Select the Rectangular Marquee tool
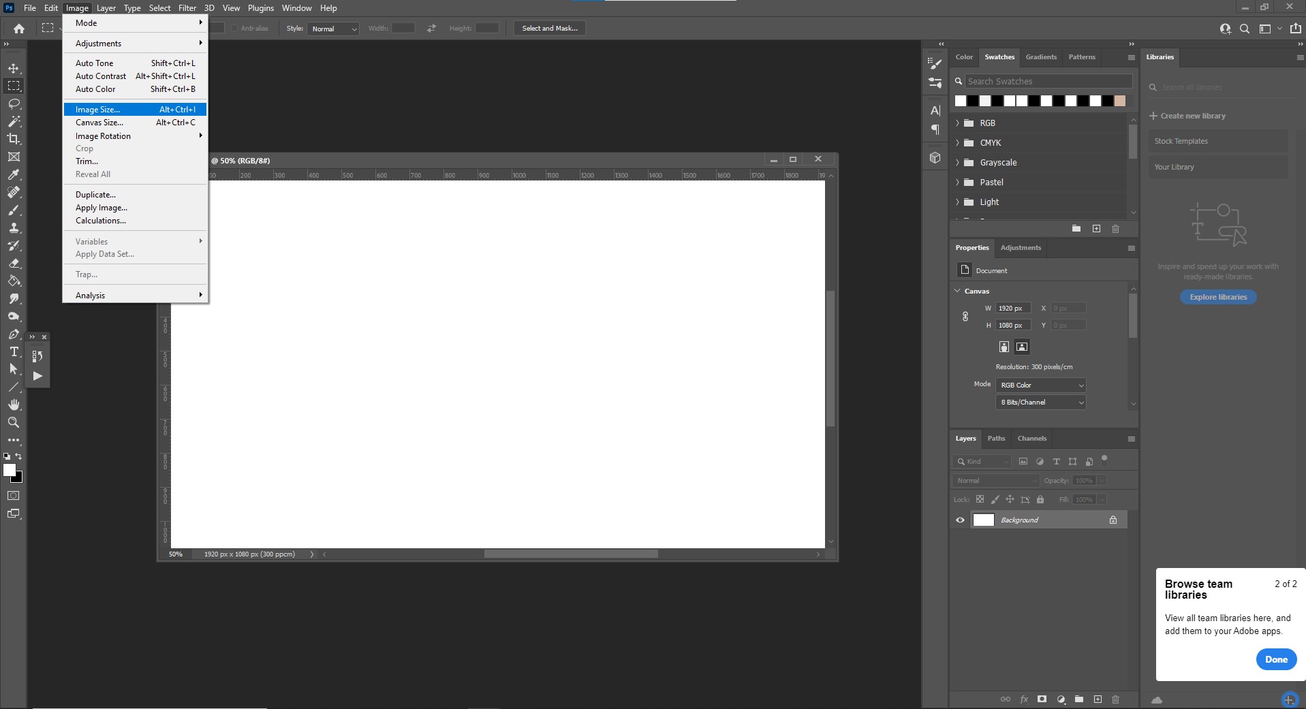 click(14, 86)
